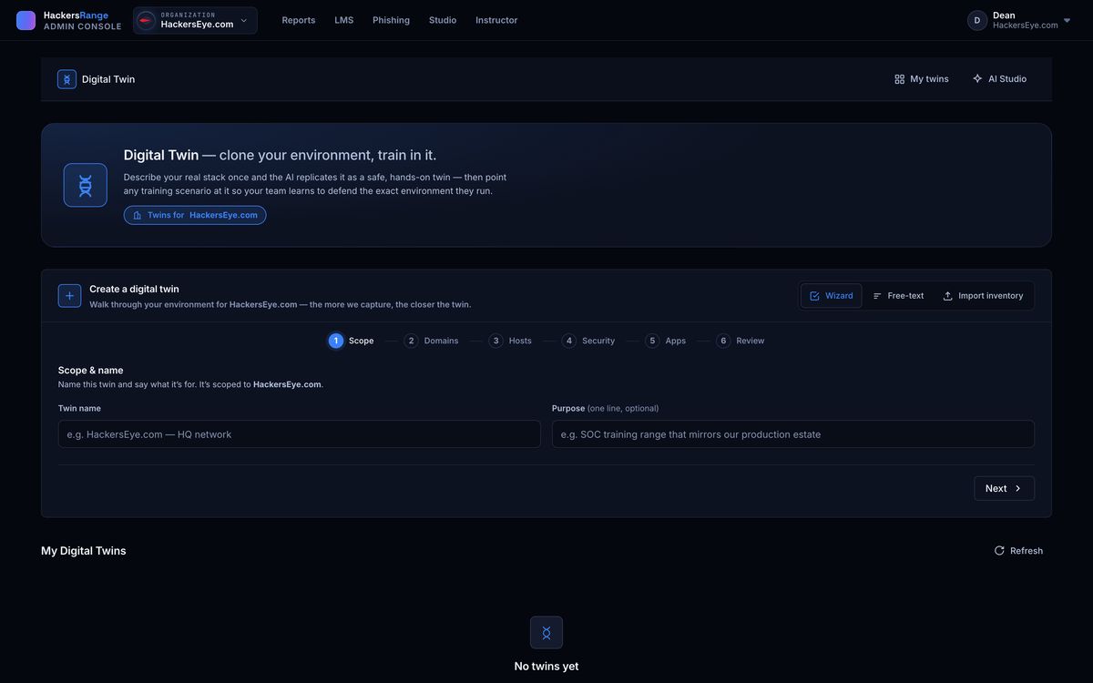
Task: Go to step 1 Scope
Action: point(352,341)
